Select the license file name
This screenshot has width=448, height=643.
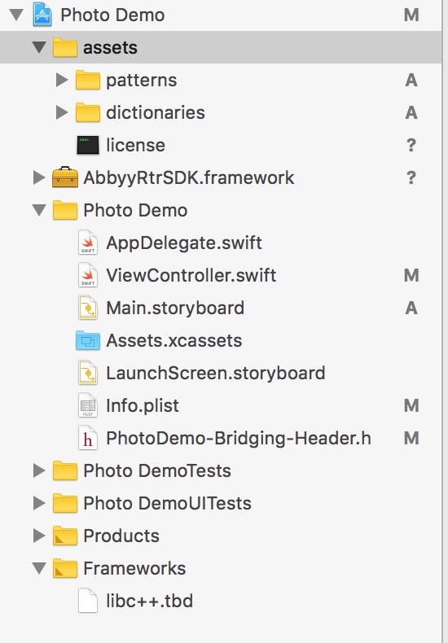coord(136,145)
